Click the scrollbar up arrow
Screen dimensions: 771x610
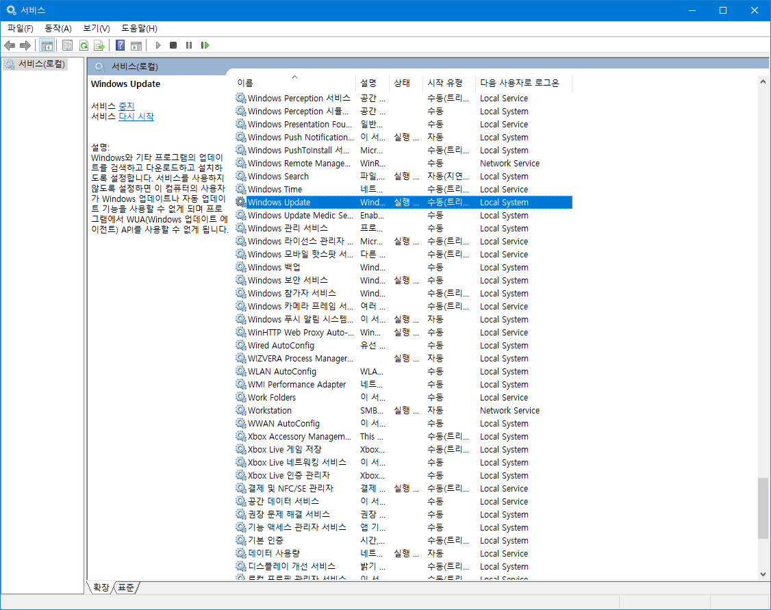pos(763,81)
